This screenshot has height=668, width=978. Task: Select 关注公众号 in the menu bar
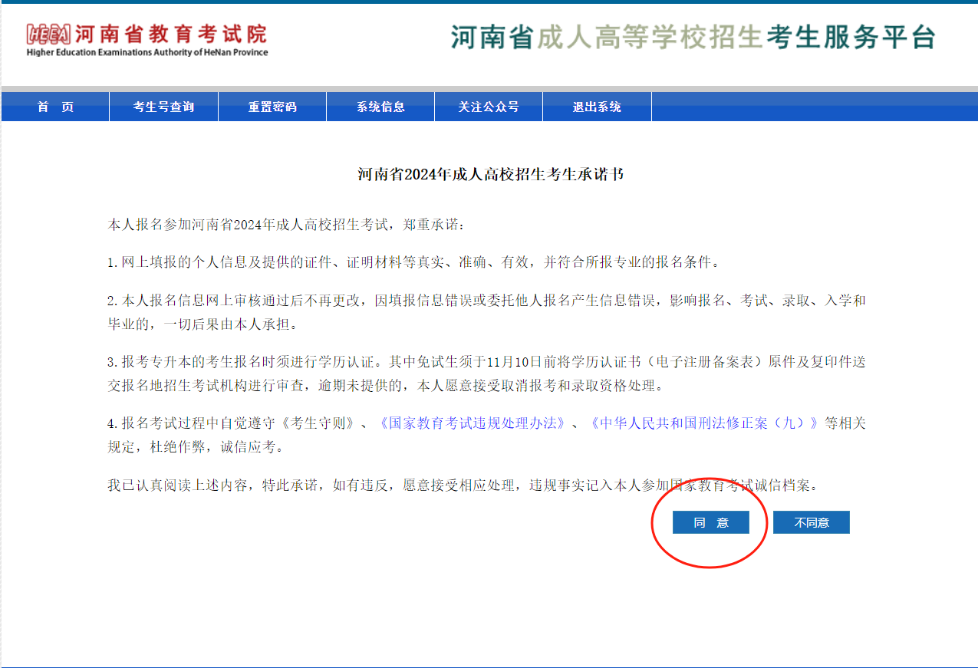tap(489, 106)
